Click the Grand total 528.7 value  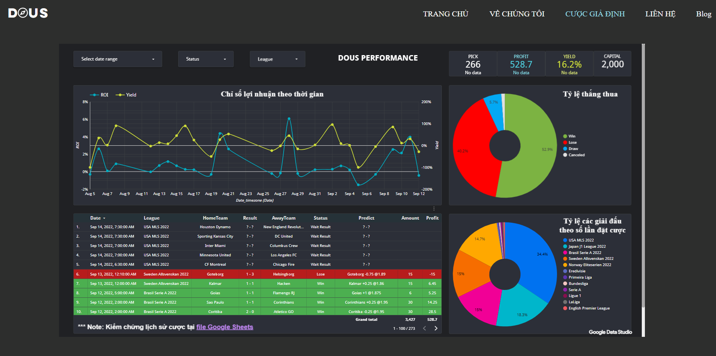[432, 320]
